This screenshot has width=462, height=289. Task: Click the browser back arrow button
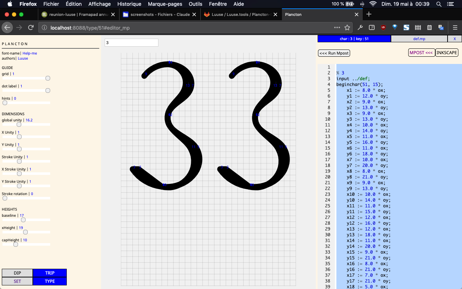tap(7, 27)
